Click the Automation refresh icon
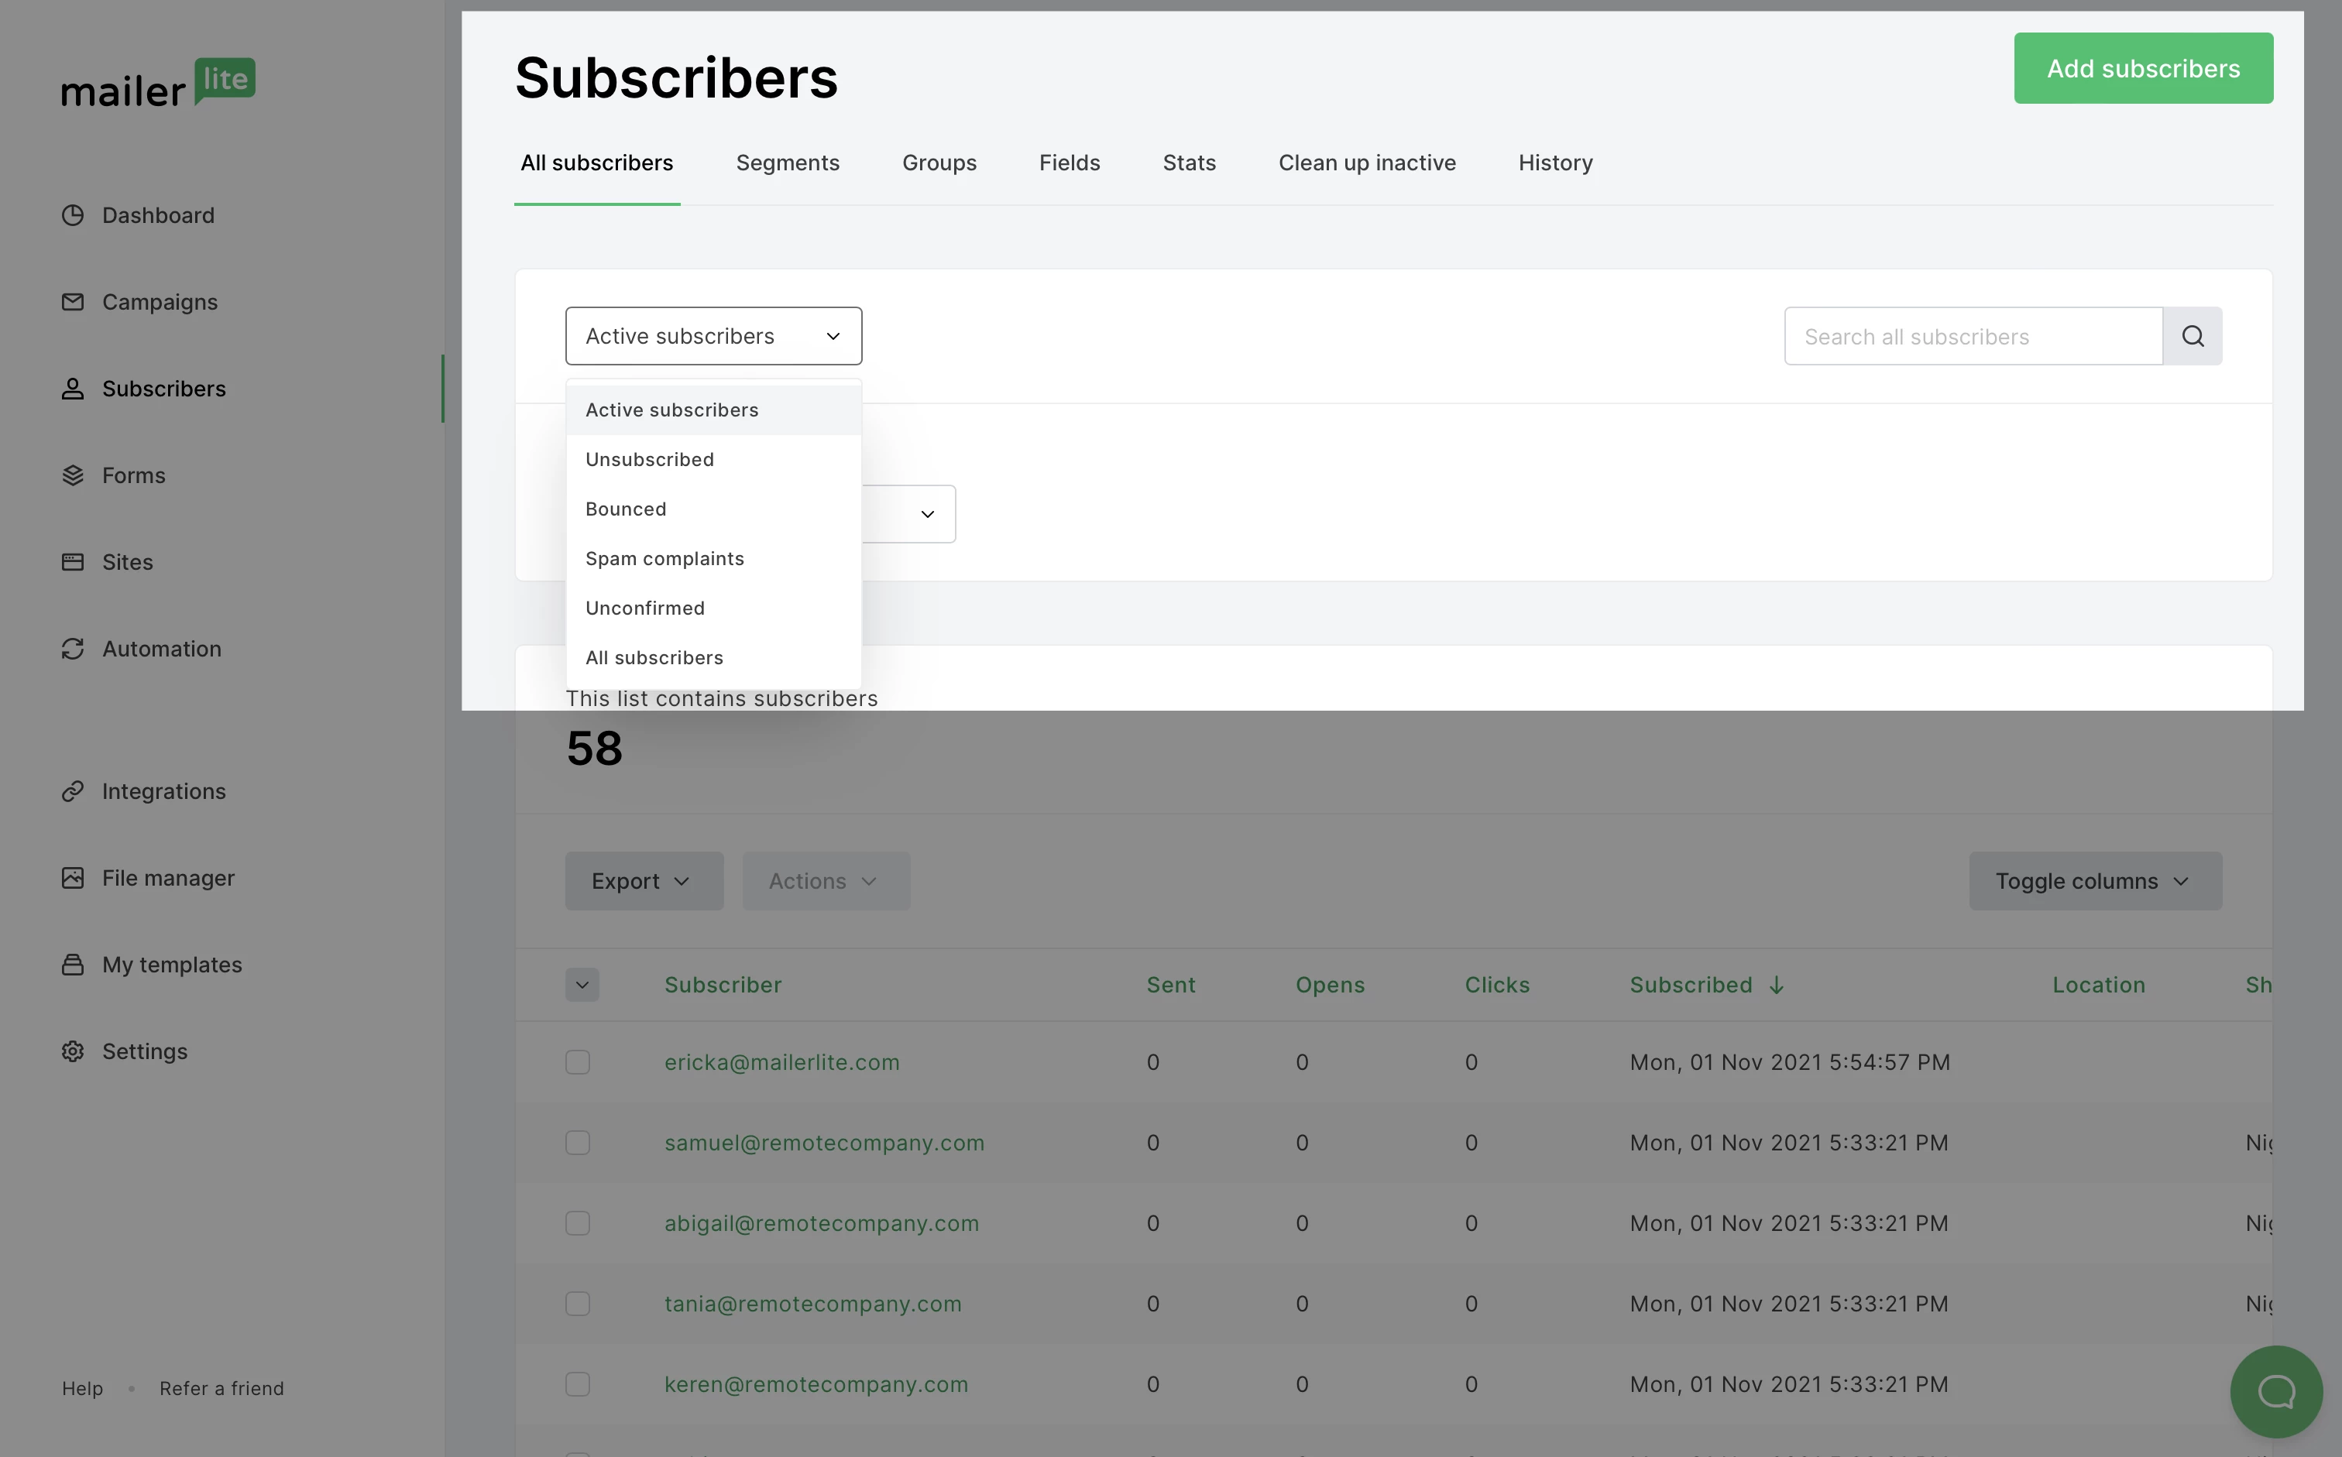The width and height of the screenshot is (2342, 1457). tap(74, 649)
